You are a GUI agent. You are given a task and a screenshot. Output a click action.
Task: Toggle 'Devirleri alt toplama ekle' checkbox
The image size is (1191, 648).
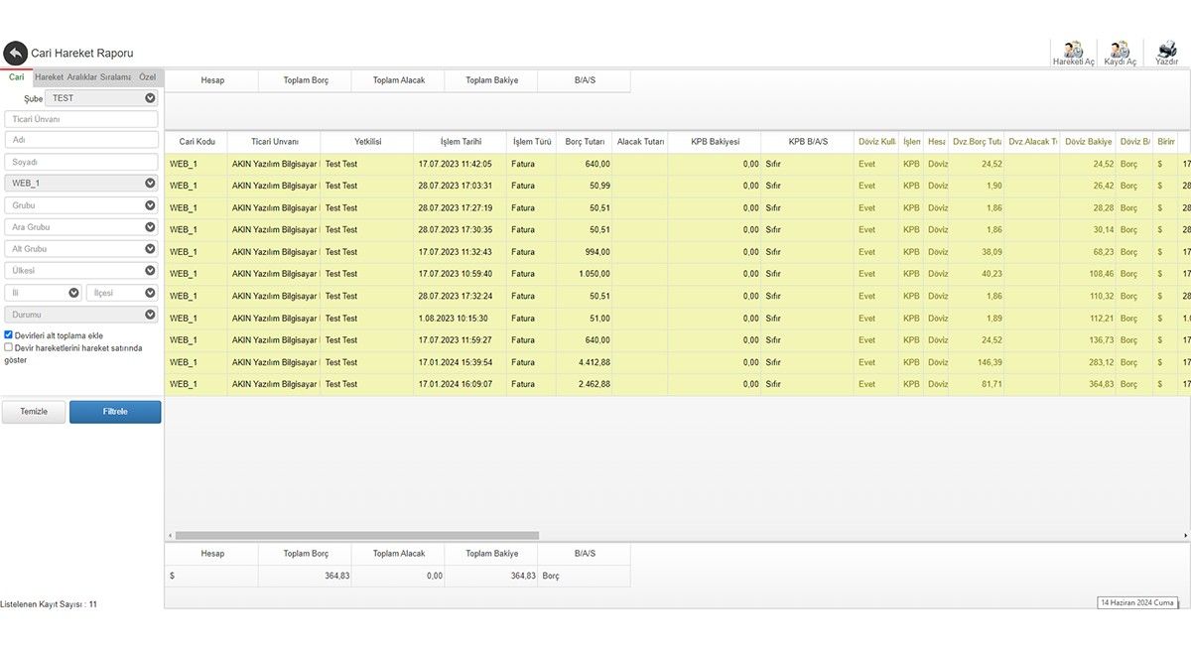[x=9, y=335]
